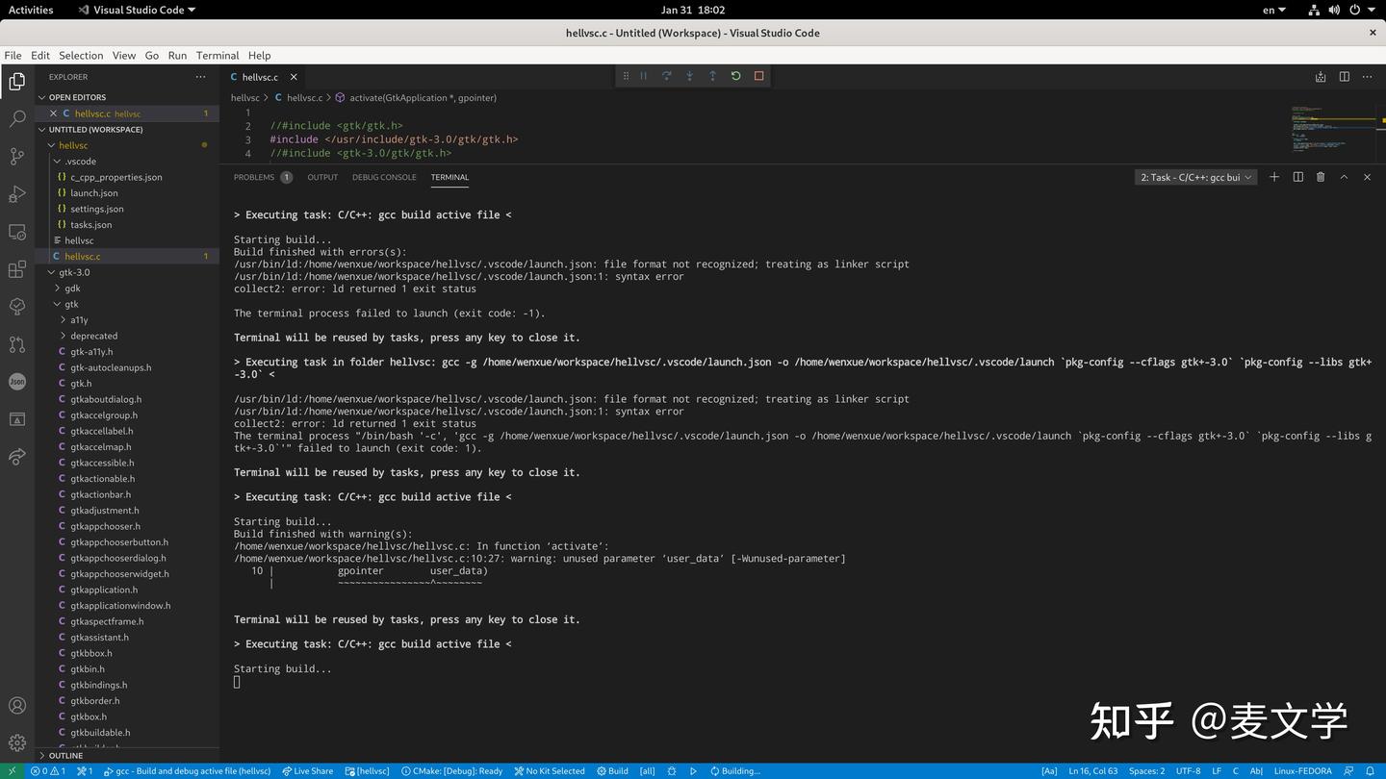Collapse the OPEN EDITORS section
Screen dimensions: 1386x779
(x=41, y=96)
